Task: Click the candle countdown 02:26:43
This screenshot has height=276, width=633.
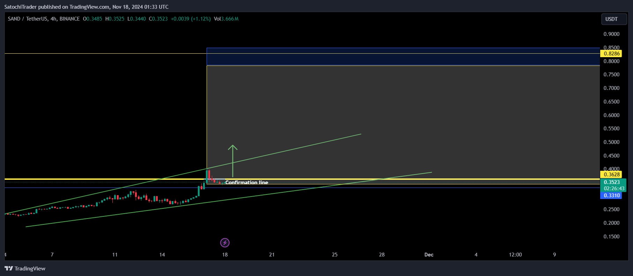Action: click(614, 189)
